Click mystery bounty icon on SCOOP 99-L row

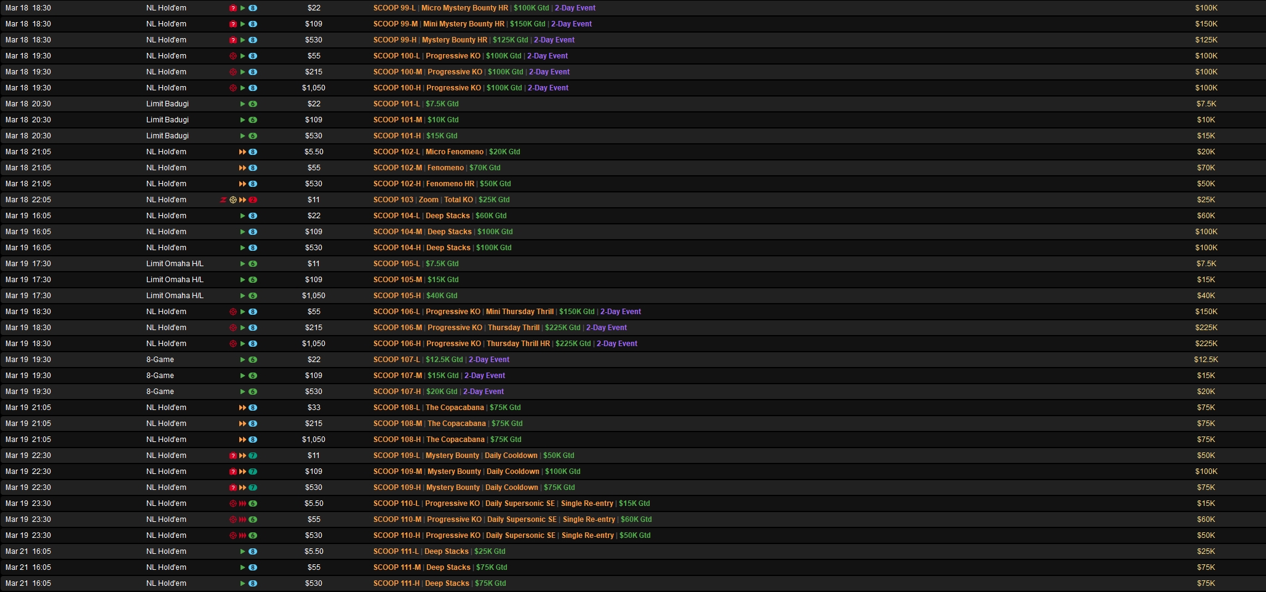(x=233, y=8)
